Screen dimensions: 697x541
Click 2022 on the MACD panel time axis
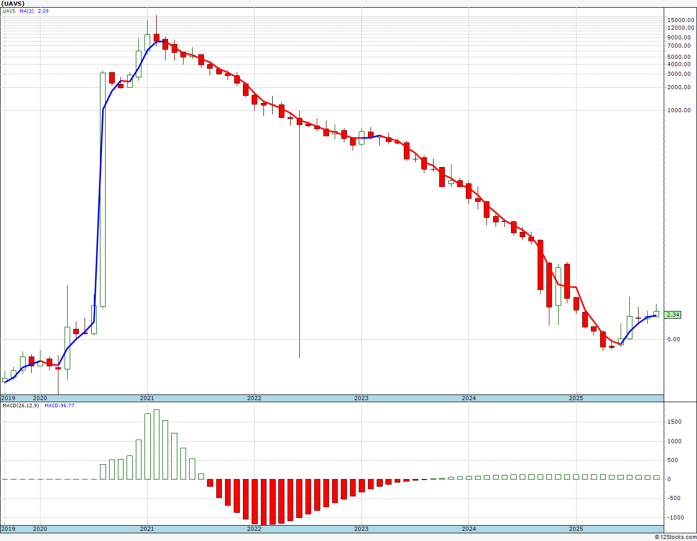pos(254,529)
